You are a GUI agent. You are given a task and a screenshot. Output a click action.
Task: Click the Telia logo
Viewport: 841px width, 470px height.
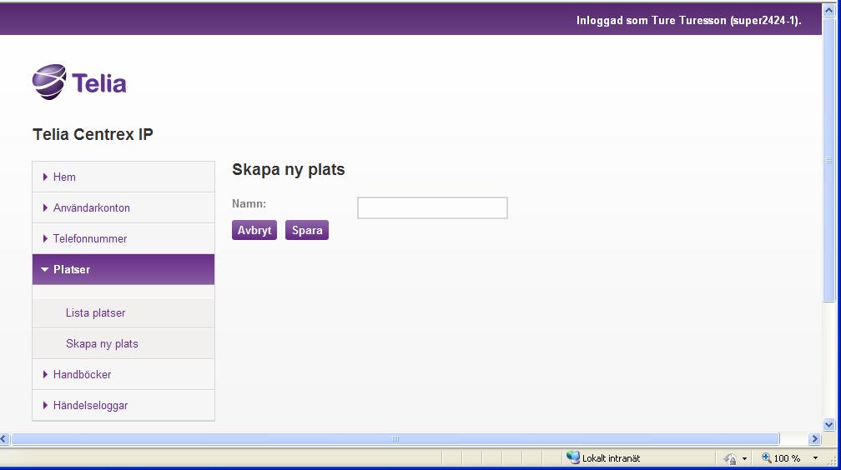coord(79,82)
